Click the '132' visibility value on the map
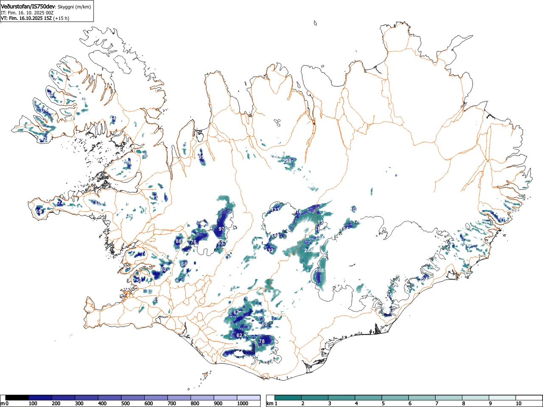This screenshot has height=407, width=543. tap(270, 251)
